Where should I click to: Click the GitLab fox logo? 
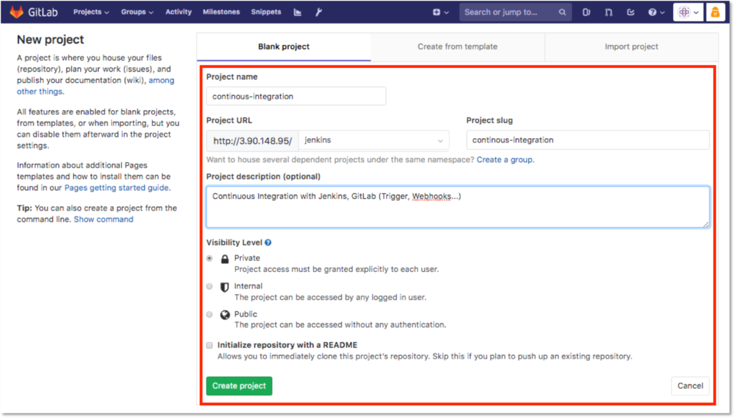16,12
